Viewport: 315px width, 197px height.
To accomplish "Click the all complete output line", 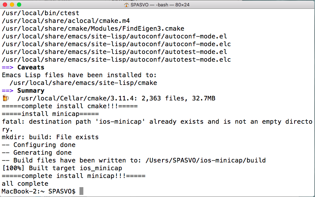I will (25, 184).
